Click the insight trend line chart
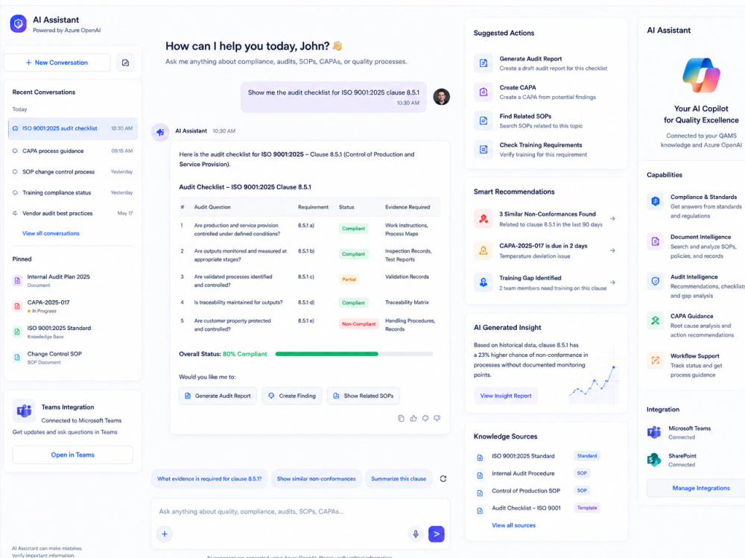 (594, 384)
